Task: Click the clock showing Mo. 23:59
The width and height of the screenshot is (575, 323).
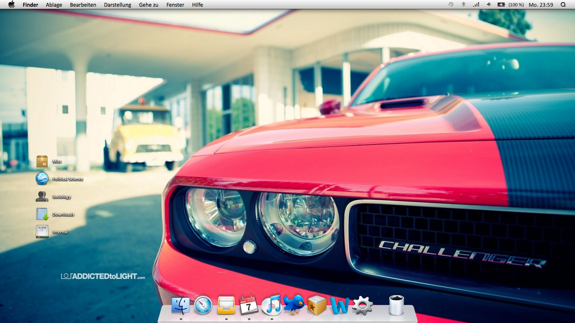Action: point(540,5)
